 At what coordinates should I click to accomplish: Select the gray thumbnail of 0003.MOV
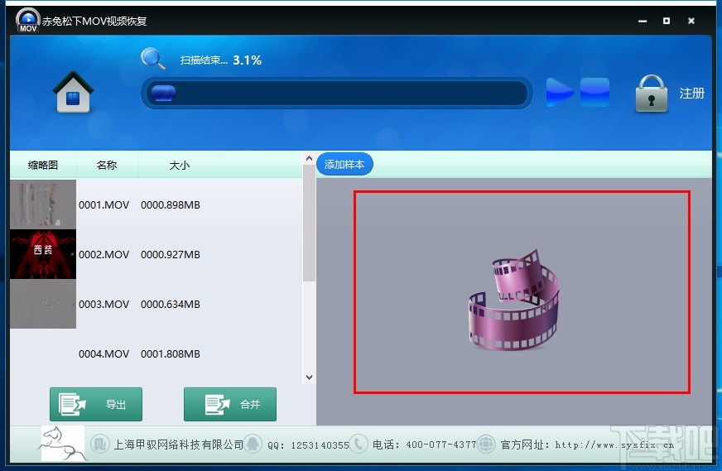point(43,304)
